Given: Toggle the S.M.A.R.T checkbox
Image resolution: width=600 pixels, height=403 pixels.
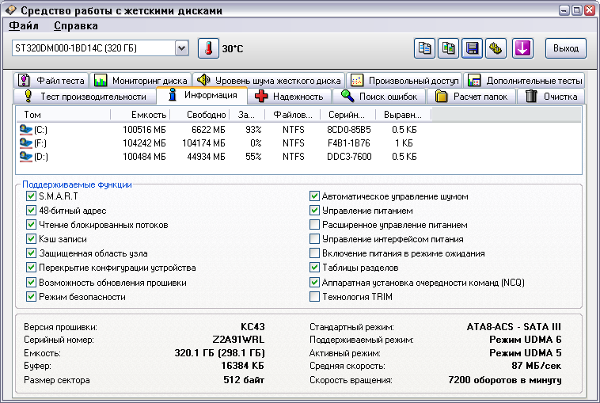Looking at the screenshot, I should tap(32, 196).
